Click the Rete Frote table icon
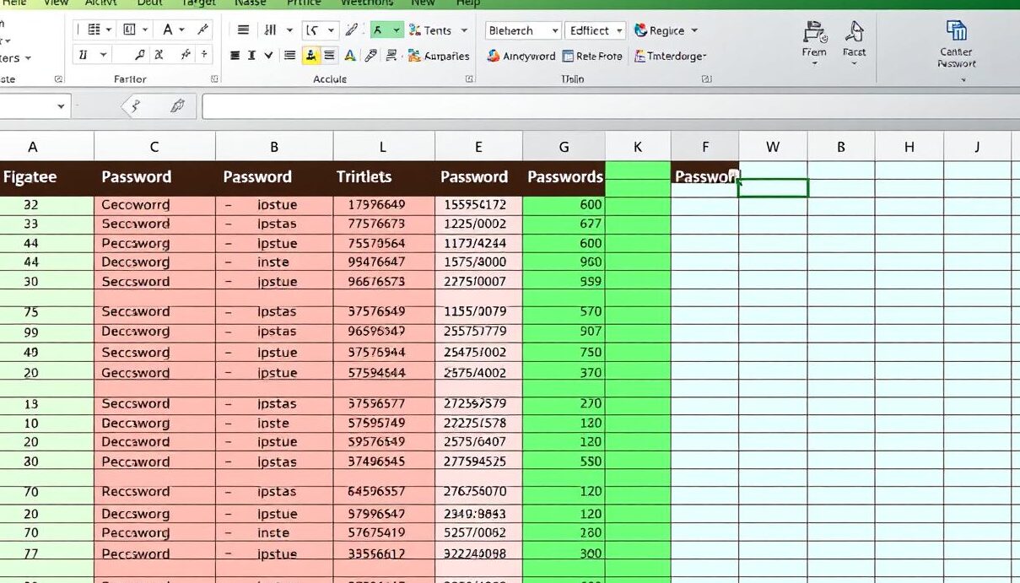Viewport: 1020px width, 583px height. [568, 56]
